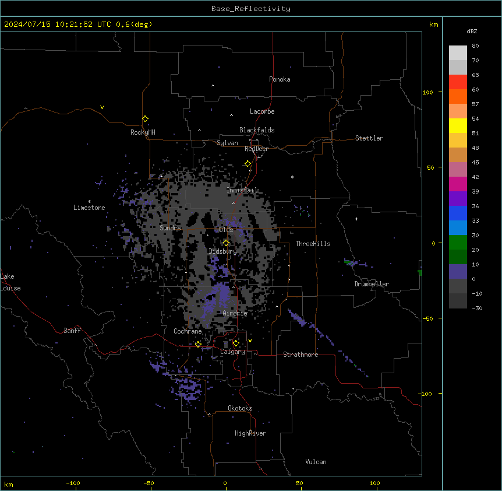Viewport: 502px width, 491px height.
Task: Click the dBZ legend heading
Action: pos(472,31)
